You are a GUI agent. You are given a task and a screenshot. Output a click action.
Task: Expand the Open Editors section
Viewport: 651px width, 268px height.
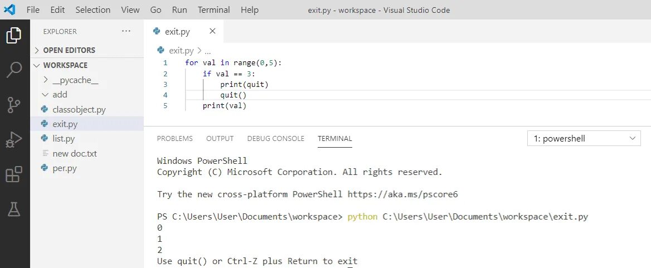pos(69,50)
